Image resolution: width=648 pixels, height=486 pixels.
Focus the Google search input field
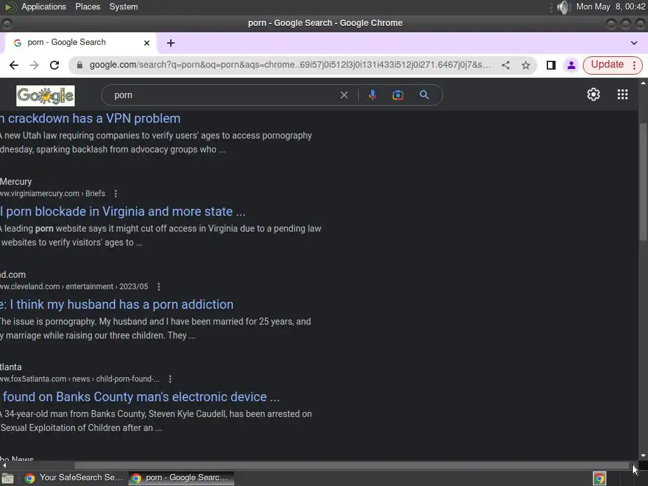(223, 95)
